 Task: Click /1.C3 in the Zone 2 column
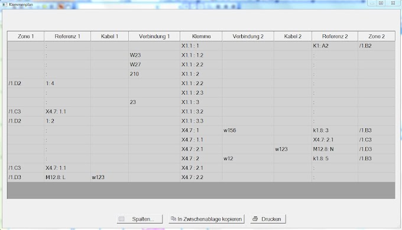pyautogui.click(x=377, y=140)
